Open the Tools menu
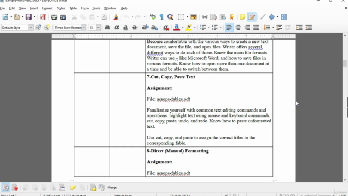The width and height of the screenshot is (348, 196). 96,8
